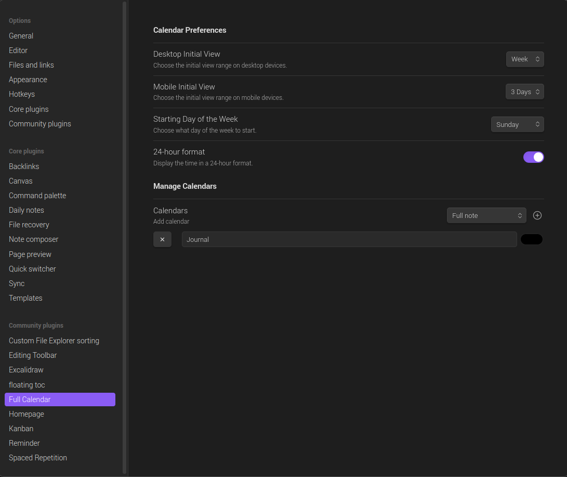567x477 pixels.
Task: Click the Journal directory input field
Action: click(x=349, y=239)
